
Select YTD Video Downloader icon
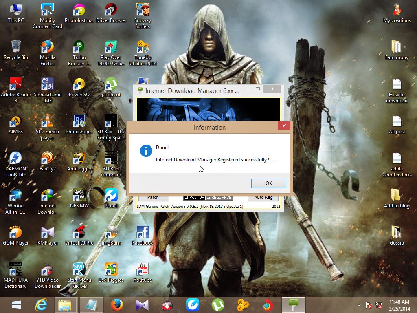click(47, 275)
